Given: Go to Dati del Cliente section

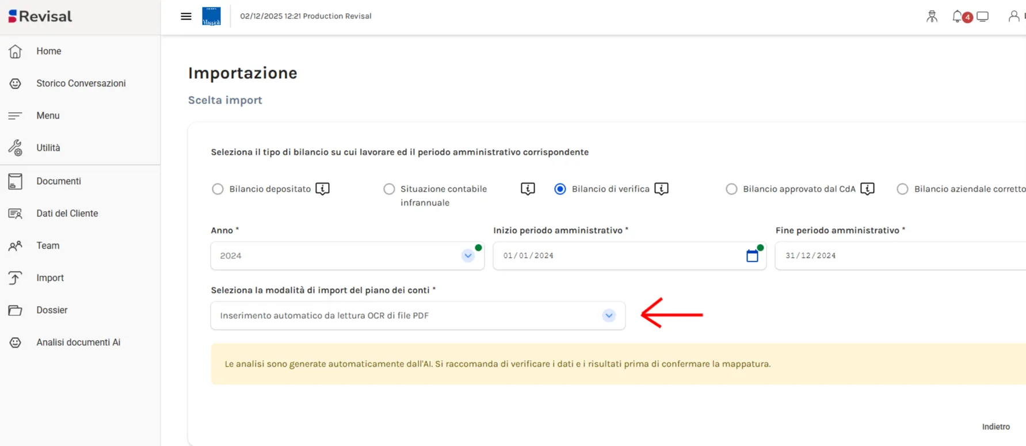Looking at the screenshot, I should pos(67,214).
